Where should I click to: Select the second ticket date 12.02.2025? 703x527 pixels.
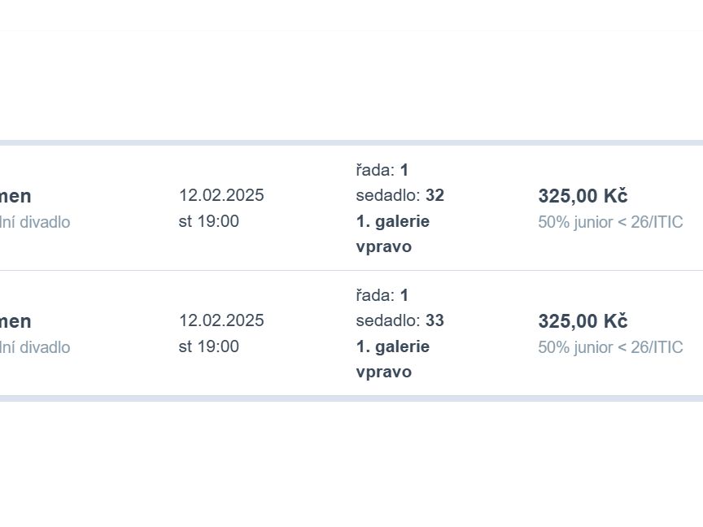(x=221, y=320)
